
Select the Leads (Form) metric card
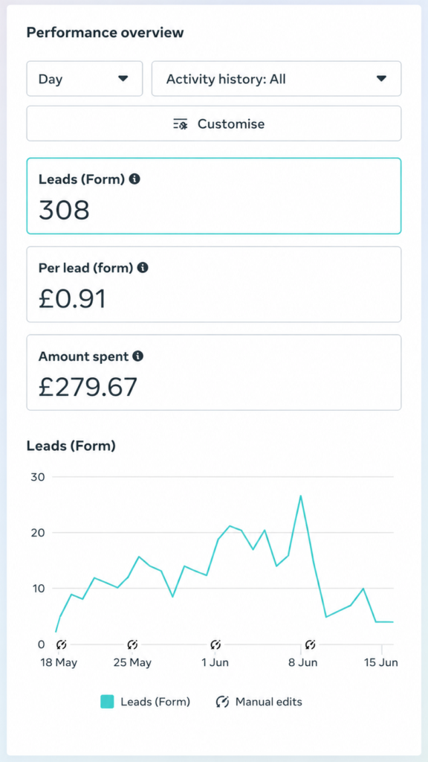coord(214,196)
